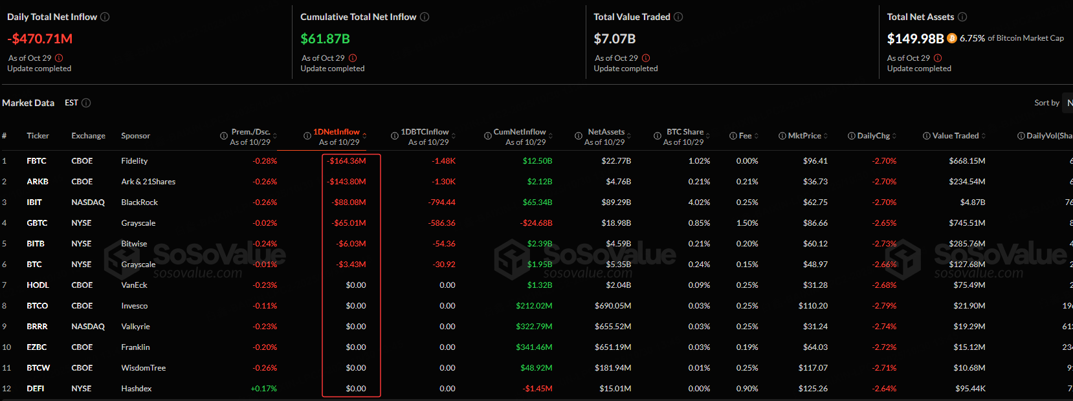
Task: Click the Fidelity sponsor cell
Action: tap(135, 161)
